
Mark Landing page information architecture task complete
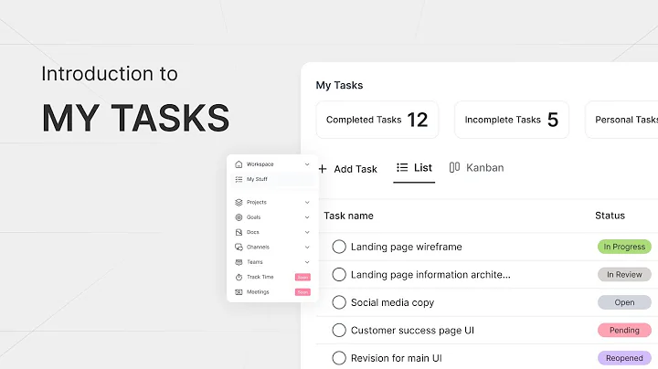(x=339, y=275)
